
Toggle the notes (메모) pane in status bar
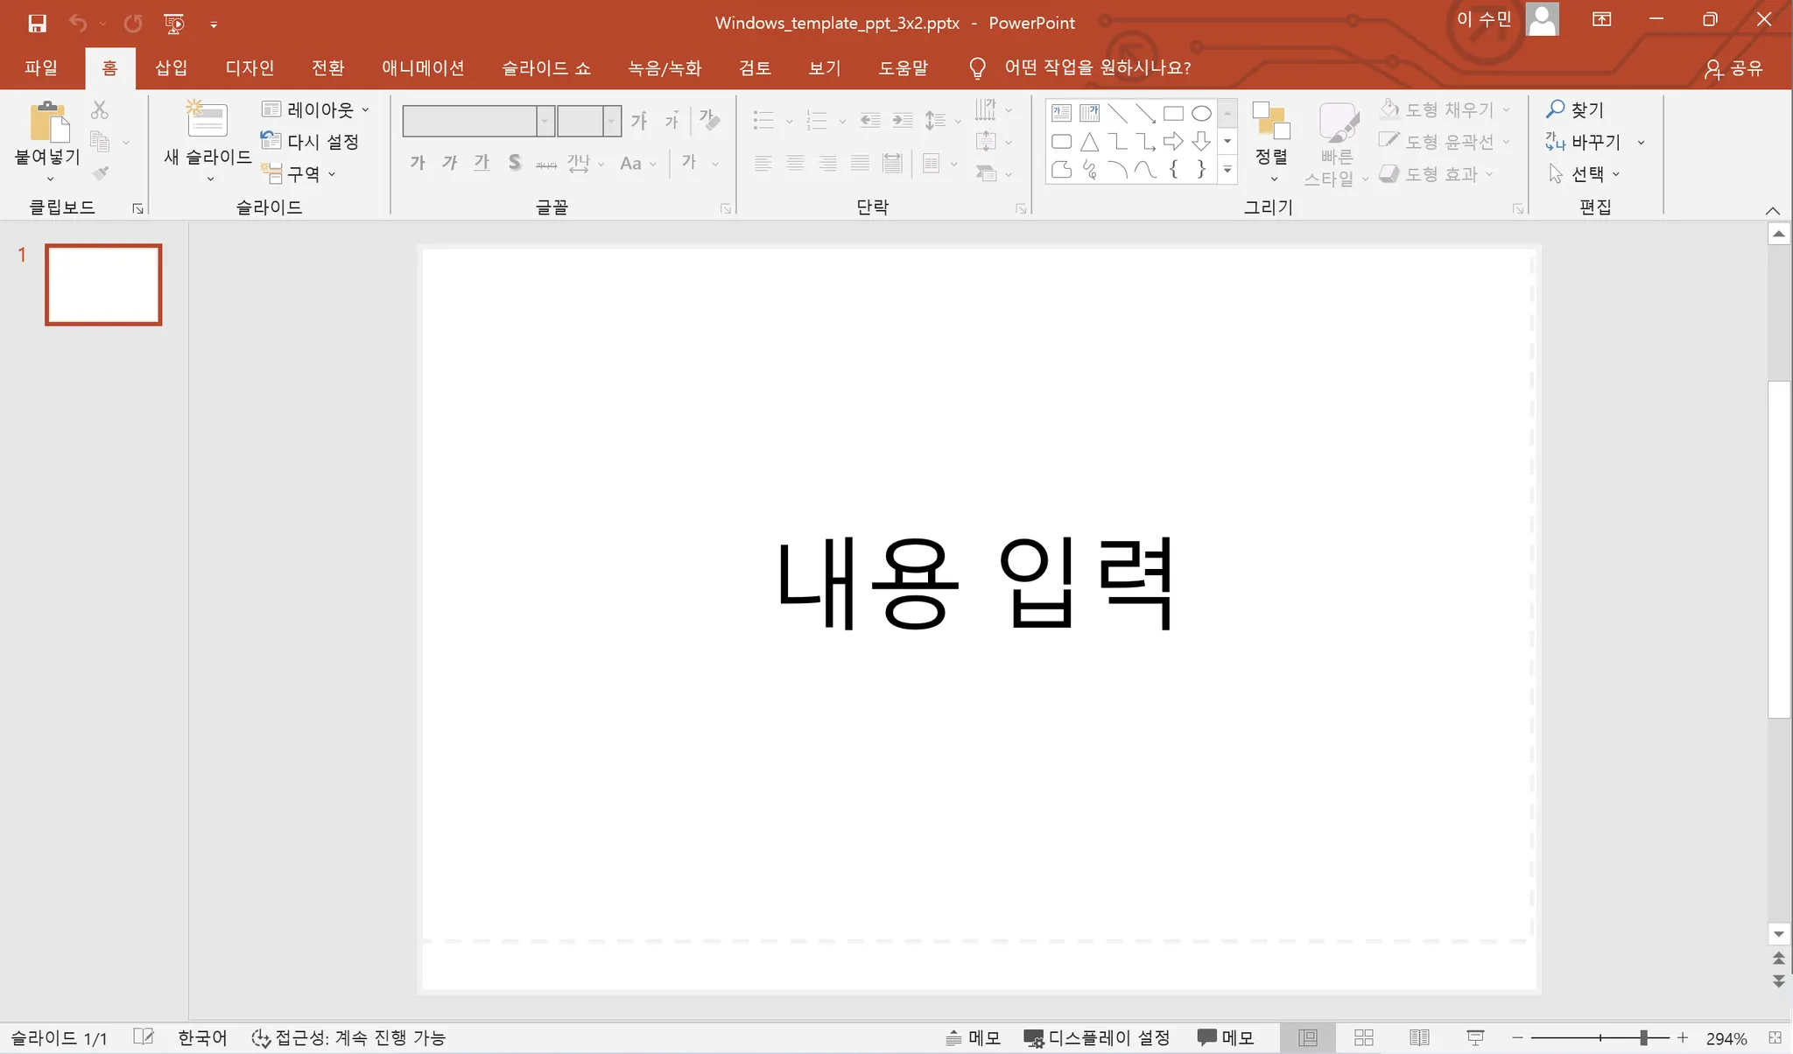click(x=974, y=1037)
